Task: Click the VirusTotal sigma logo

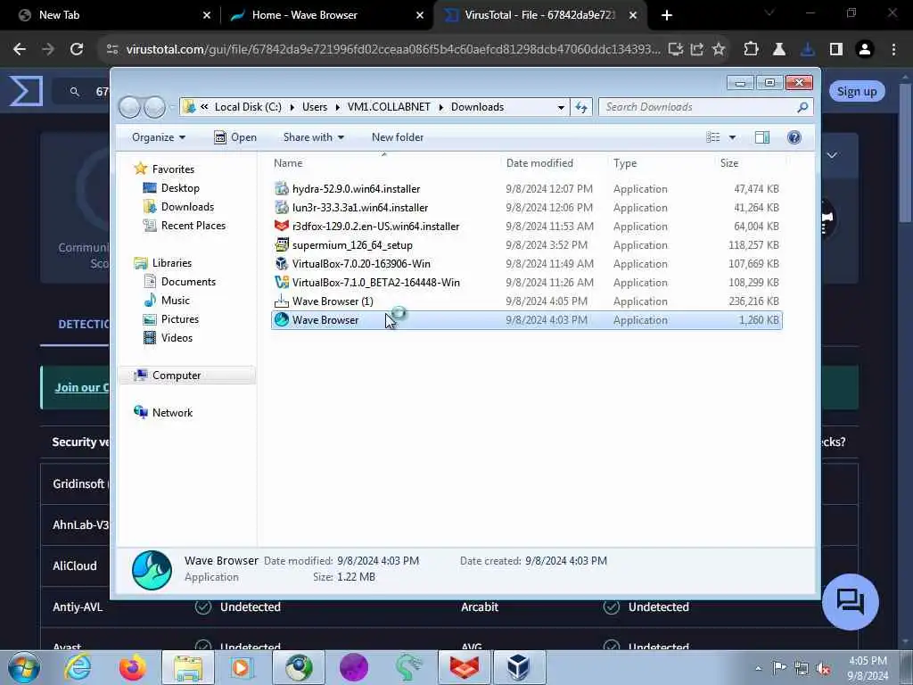Action: pyautogui.click(x=26, y=92)
